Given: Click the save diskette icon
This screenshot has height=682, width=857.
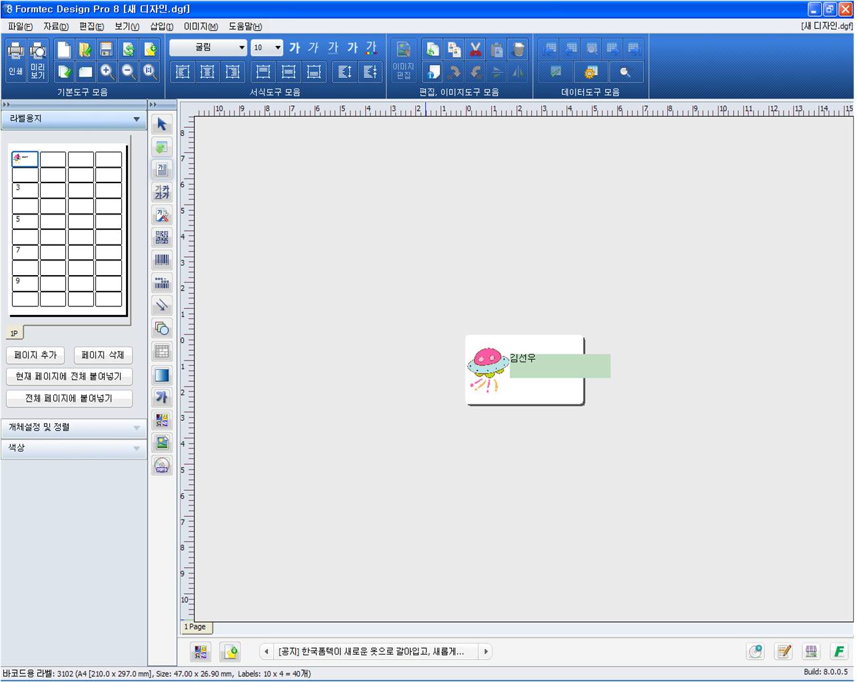Looking at the screenshot, I should (x=107, y=49).
